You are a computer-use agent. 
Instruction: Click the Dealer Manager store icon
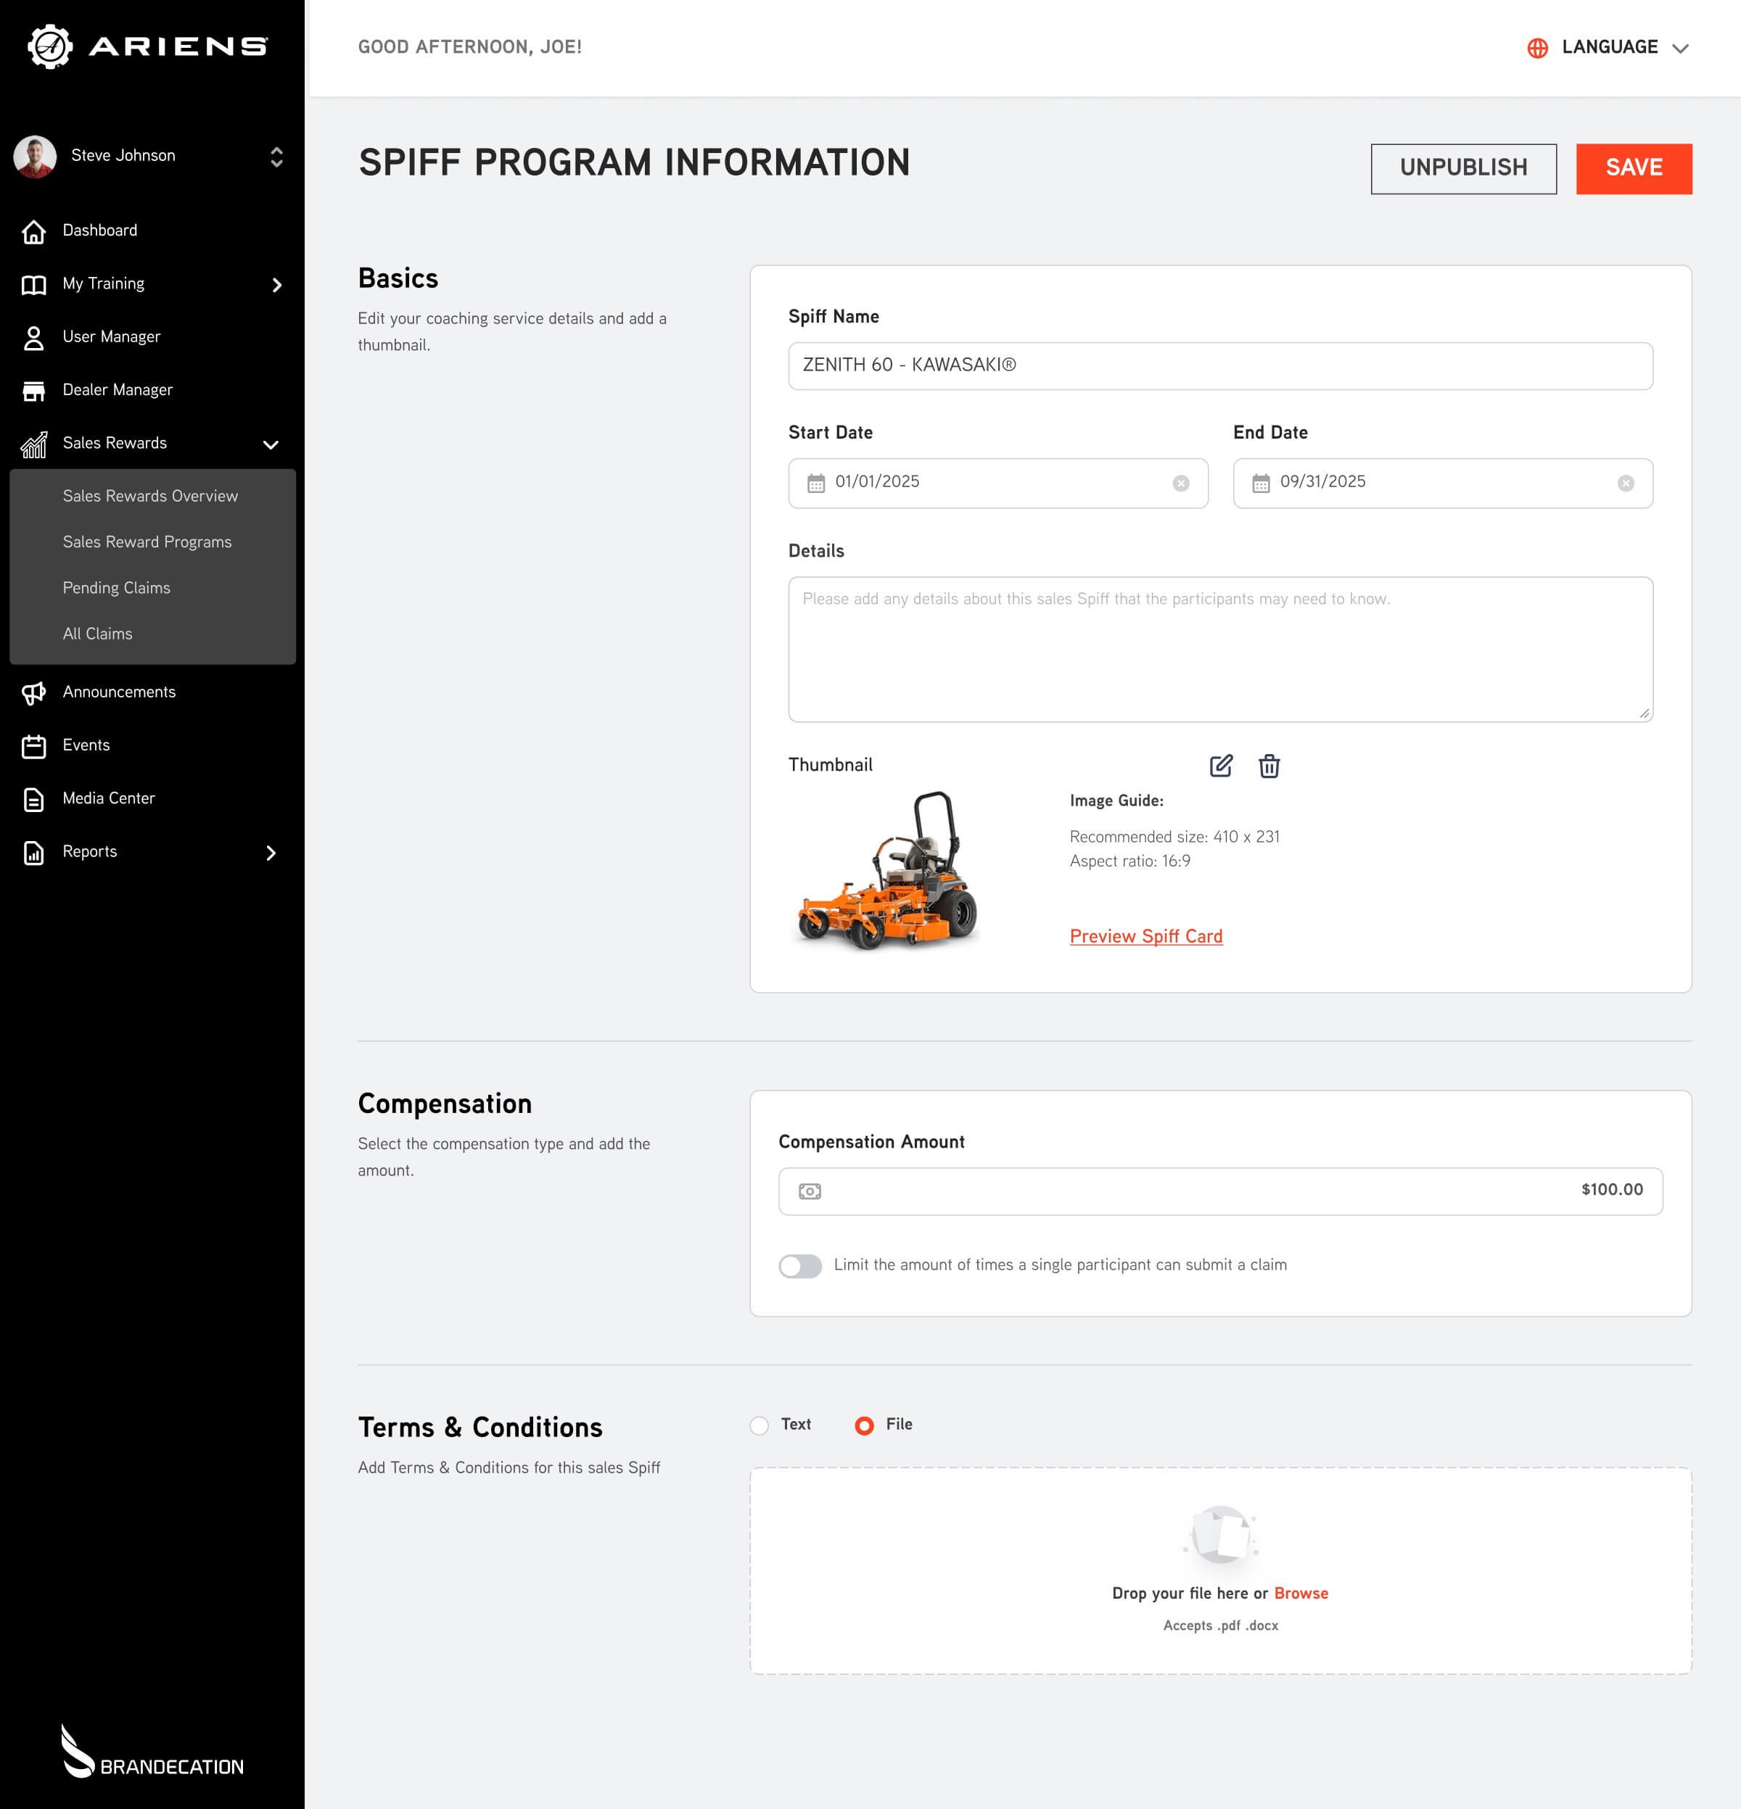pos(34,392)
